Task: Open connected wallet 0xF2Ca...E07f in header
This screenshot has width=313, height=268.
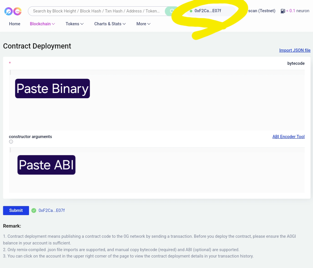Action: [x=208, y=11]
